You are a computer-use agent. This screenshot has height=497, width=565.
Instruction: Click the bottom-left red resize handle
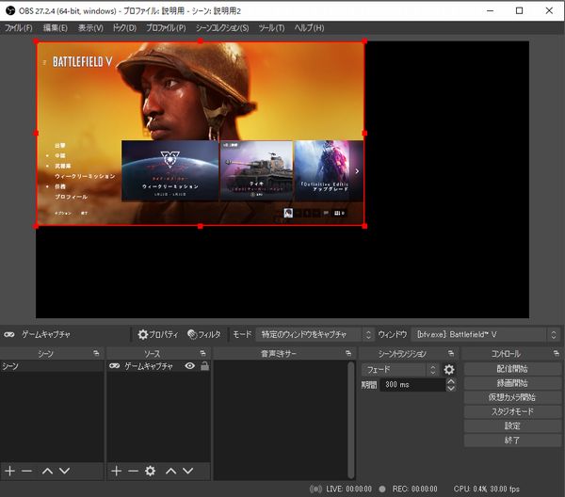[x=36, y=226]
